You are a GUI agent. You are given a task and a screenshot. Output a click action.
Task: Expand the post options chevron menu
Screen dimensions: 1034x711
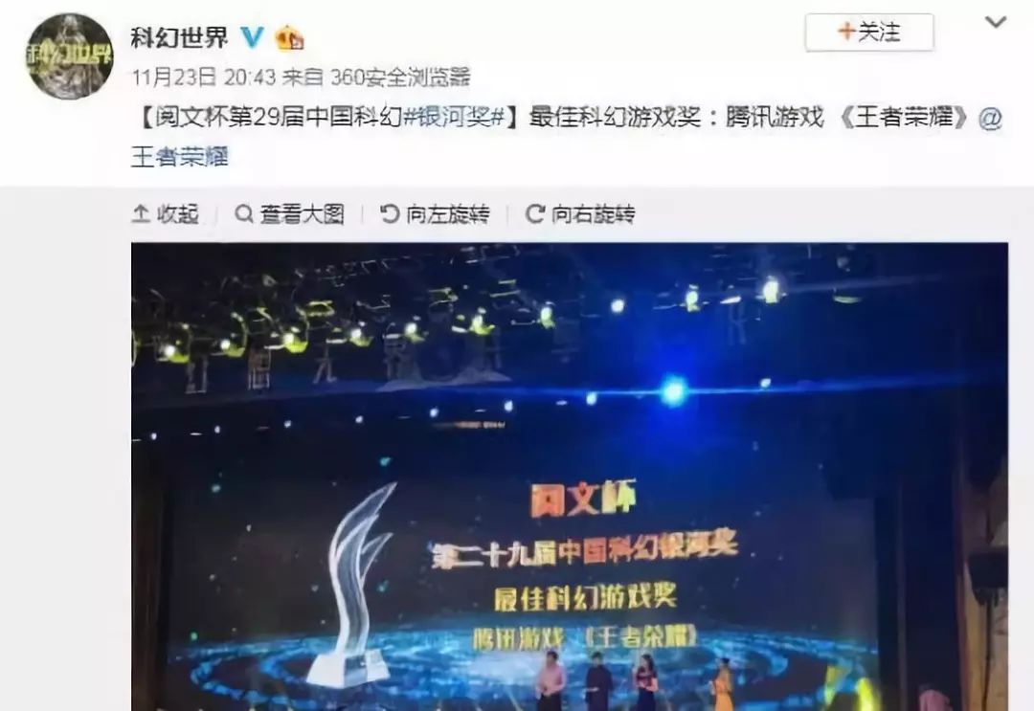tap(995, 22)
